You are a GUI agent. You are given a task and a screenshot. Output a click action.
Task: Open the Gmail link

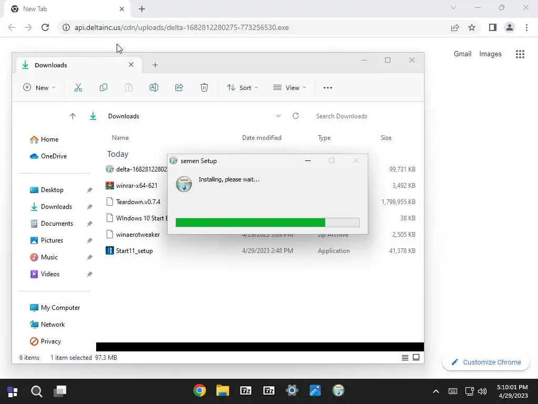click(462, 54)
